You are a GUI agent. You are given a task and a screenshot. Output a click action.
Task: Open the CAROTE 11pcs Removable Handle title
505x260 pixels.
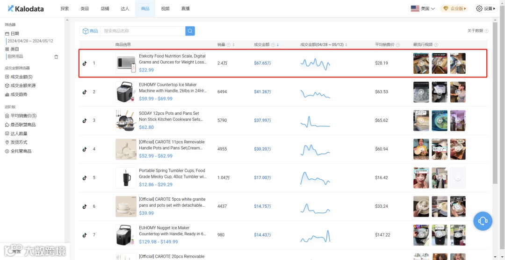(x=172, y=145)
